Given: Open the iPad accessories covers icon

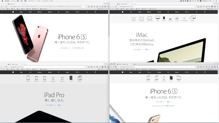Looking at the screenshot, I should (x=71, y=78).
